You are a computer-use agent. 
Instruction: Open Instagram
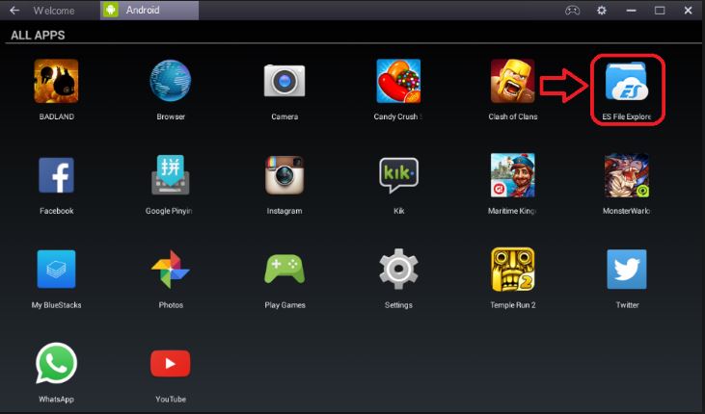[285, 175]
